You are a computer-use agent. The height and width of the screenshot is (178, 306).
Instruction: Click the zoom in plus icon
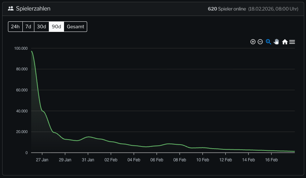tap(253, 42)
